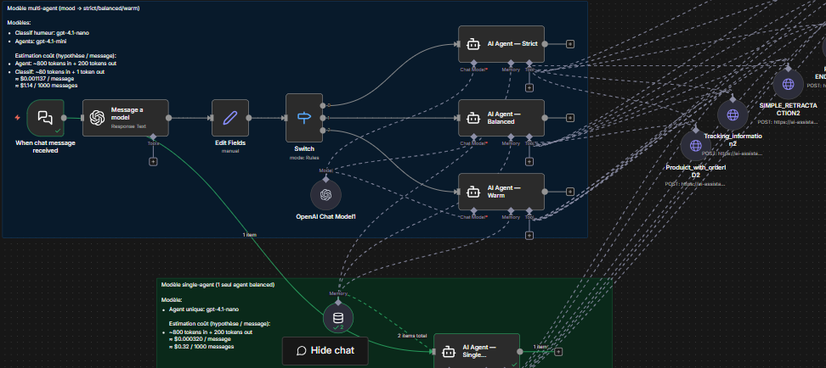
Task: Click '≈ $0.32 / 1000 messages' text
Action: [x=201, y=347]
